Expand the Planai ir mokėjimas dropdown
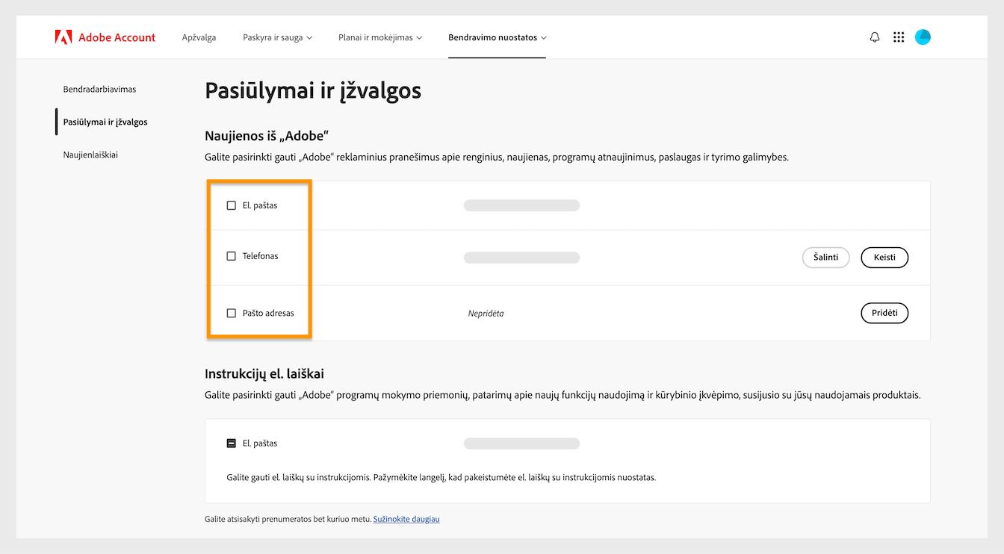Viewport: 1004px width, 554px height. click(x=379, y=37)
